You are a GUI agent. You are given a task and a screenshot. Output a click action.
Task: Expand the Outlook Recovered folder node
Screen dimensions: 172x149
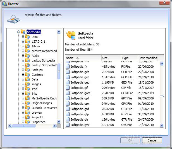pos(23,108)
